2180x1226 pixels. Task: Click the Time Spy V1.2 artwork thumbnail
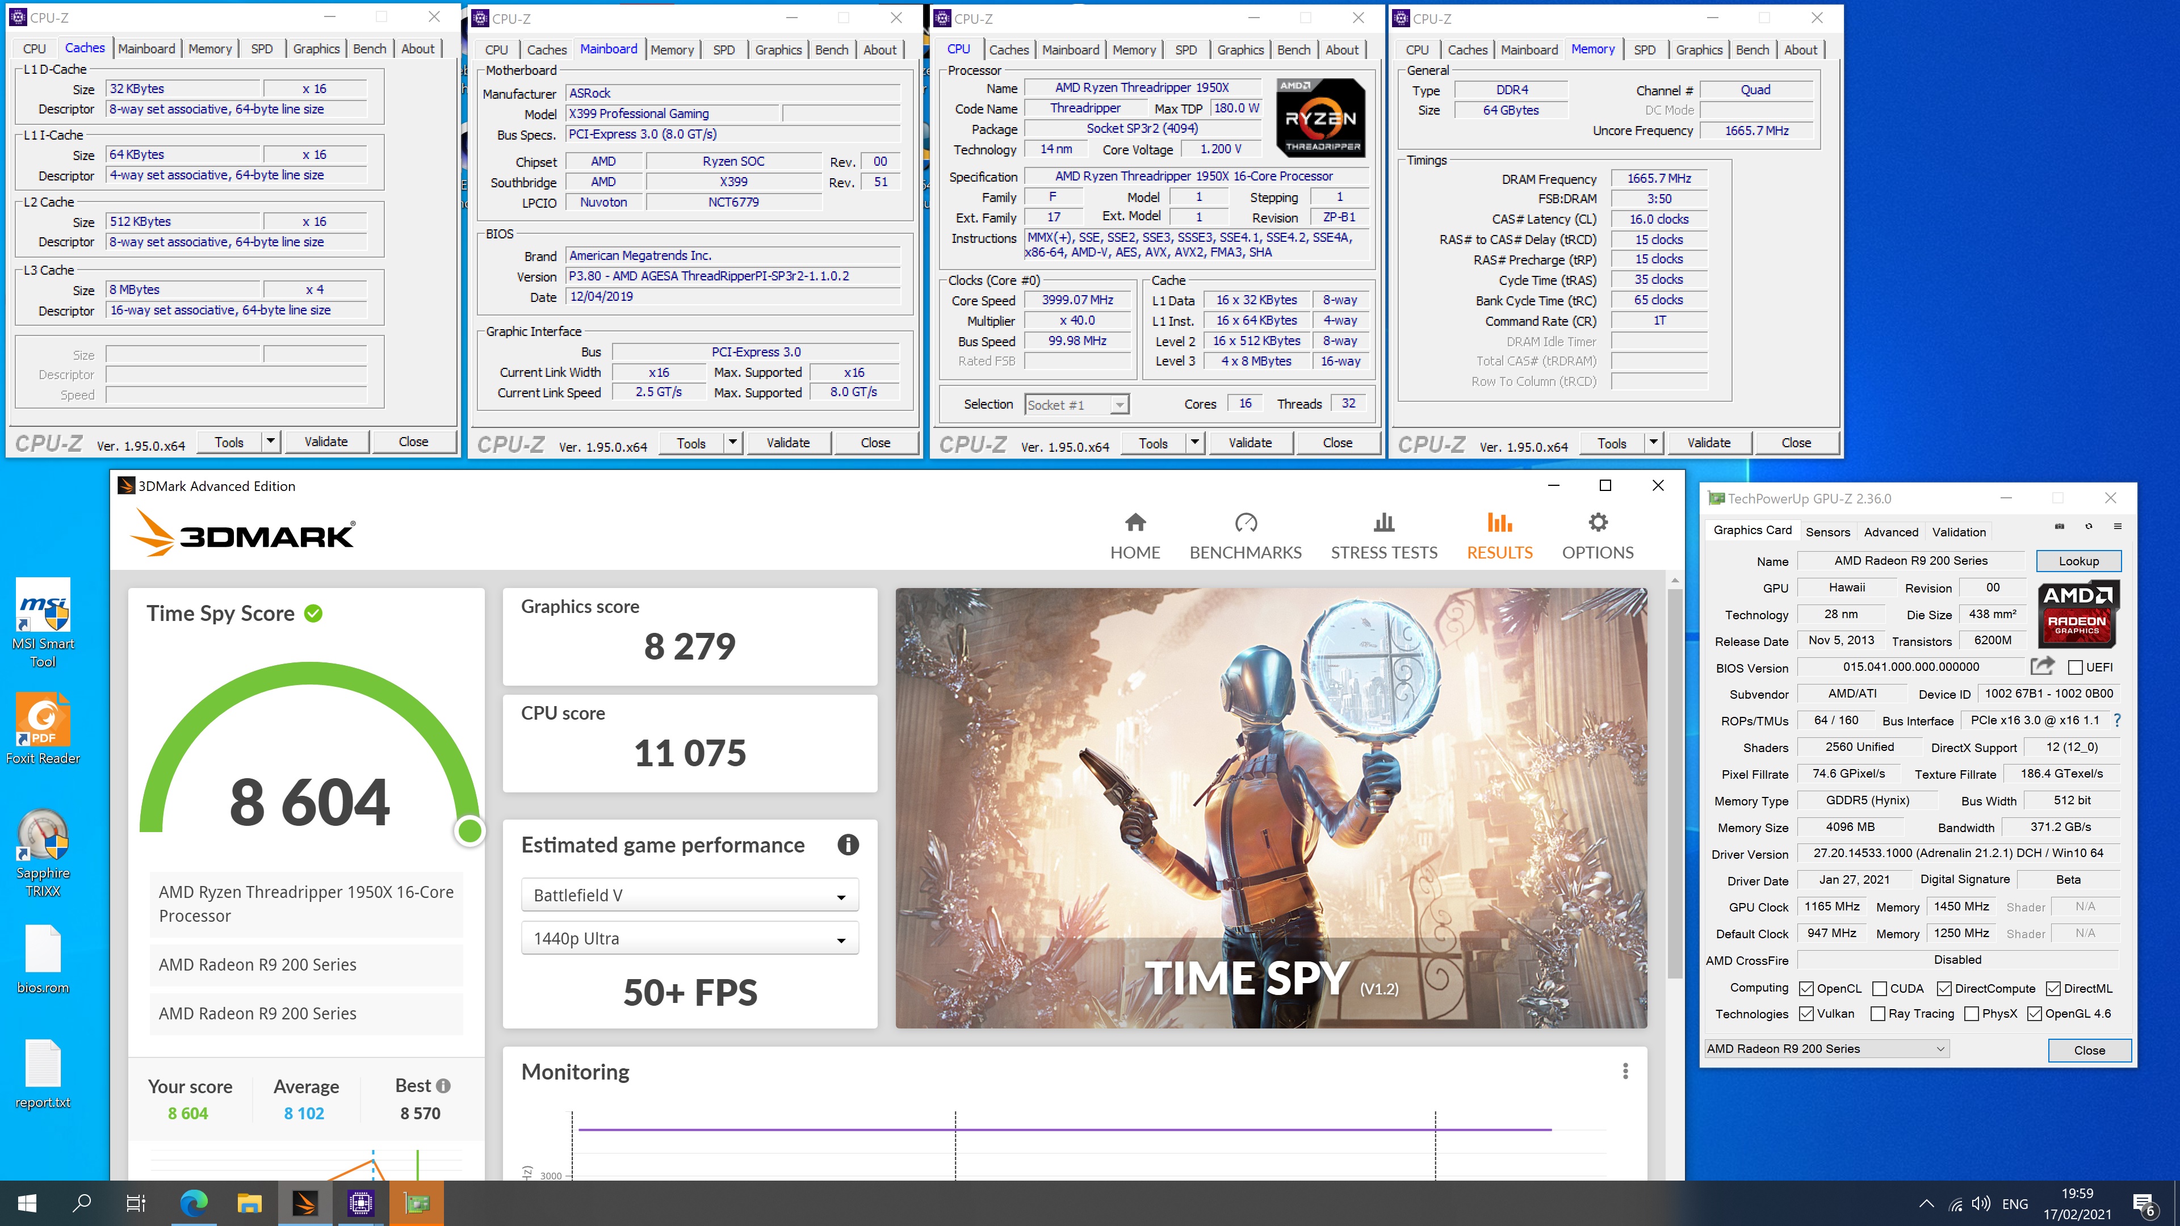[x=1271, y=808]
